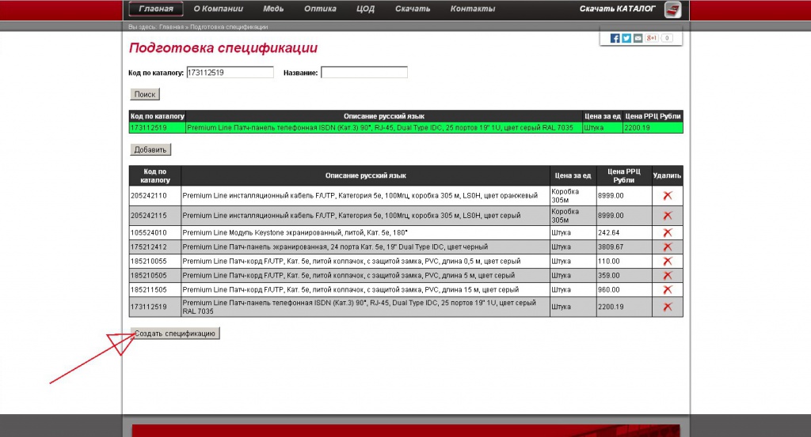Open the О Компании menu
The image size is (811, 437).
click(218, 9)
